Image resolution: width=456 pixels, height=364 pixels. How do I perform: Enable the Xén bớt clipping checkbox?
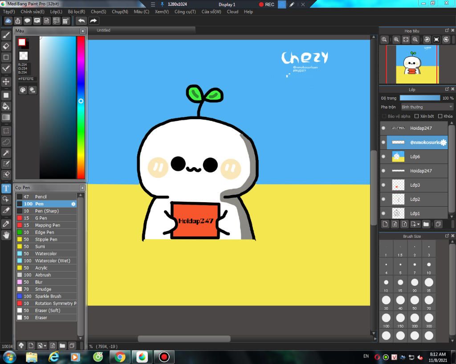point(416,116)
